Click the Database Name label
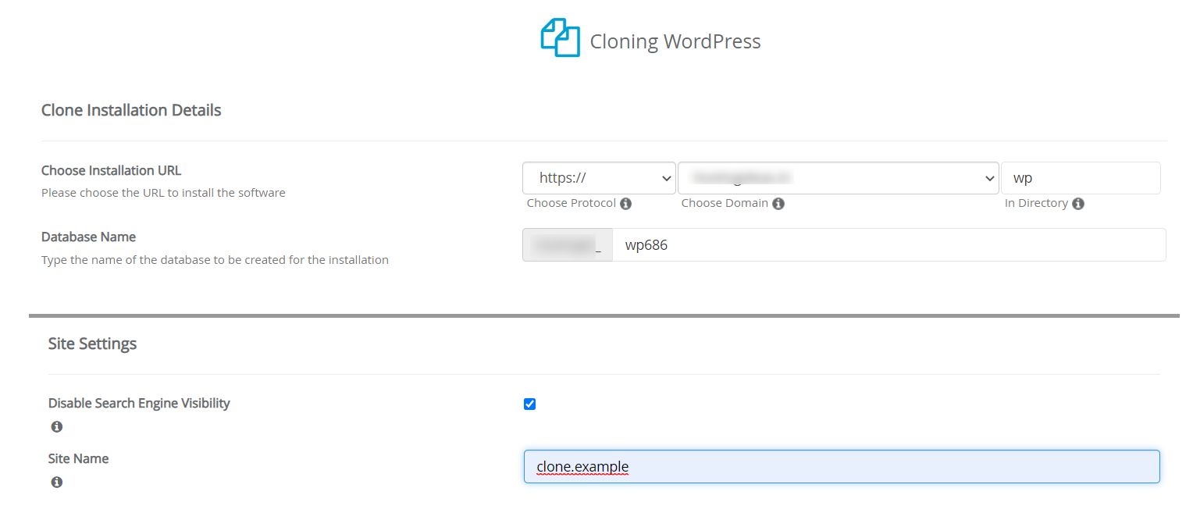 [x=88, y=237]
